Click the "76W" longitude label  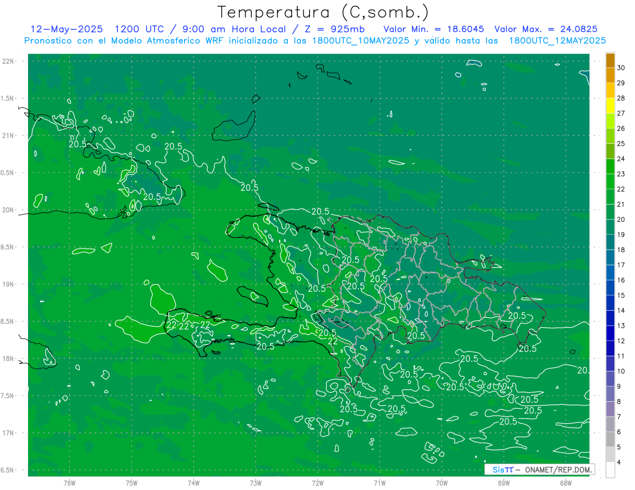(x=69, y=483)
